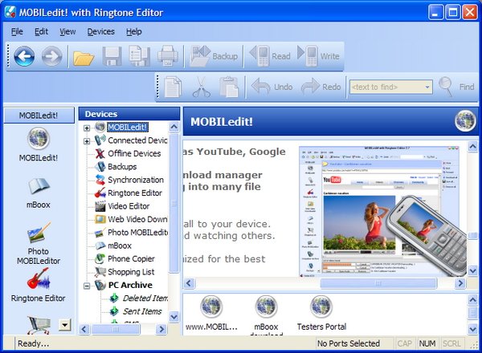The height and width of the screenshot is (353, 482).
Task: Click Devices tree scroll-right arrow
Action: tap(161, 330)
